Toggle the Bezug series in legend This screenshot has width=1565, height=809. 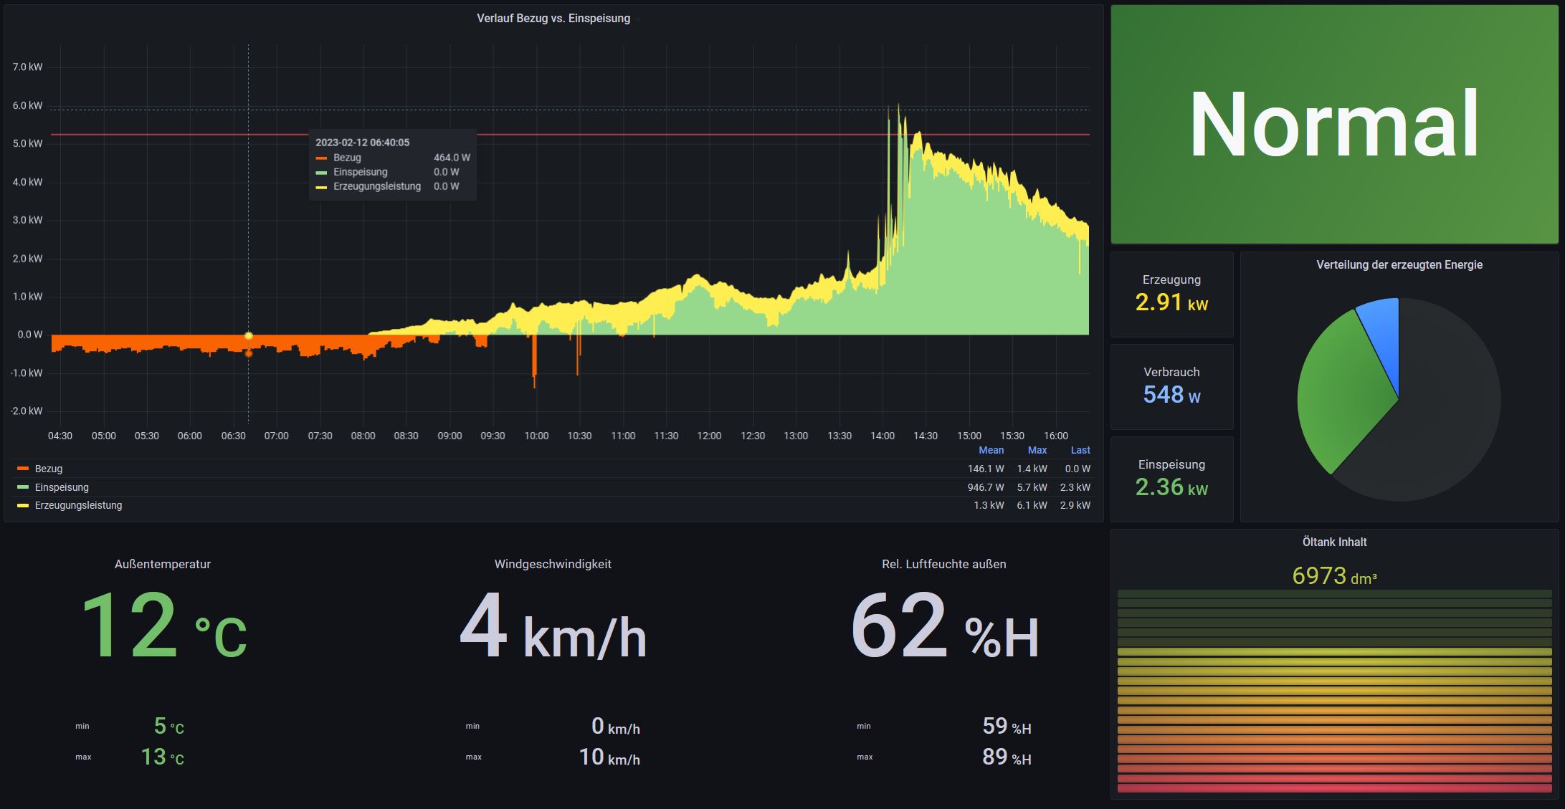pyautogui.click(x=49, y=469)
